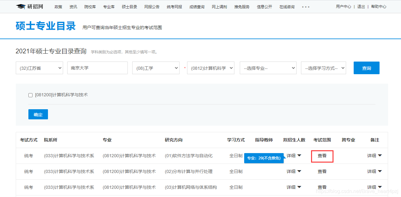
Task: Open 信息公开 navigation item
Action: click(264, 7)
